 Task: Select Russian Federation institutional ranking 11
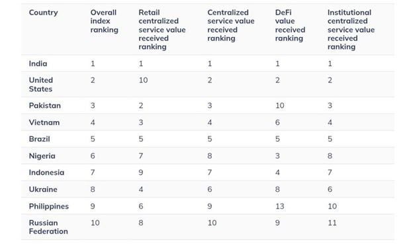(x=332, y=223)
